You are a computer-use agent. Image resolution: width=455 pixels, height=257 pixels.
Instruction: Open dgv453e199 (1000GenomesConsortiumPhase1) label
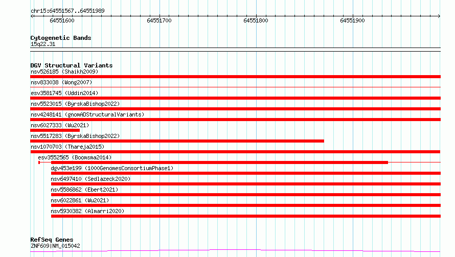pos(112,168)
